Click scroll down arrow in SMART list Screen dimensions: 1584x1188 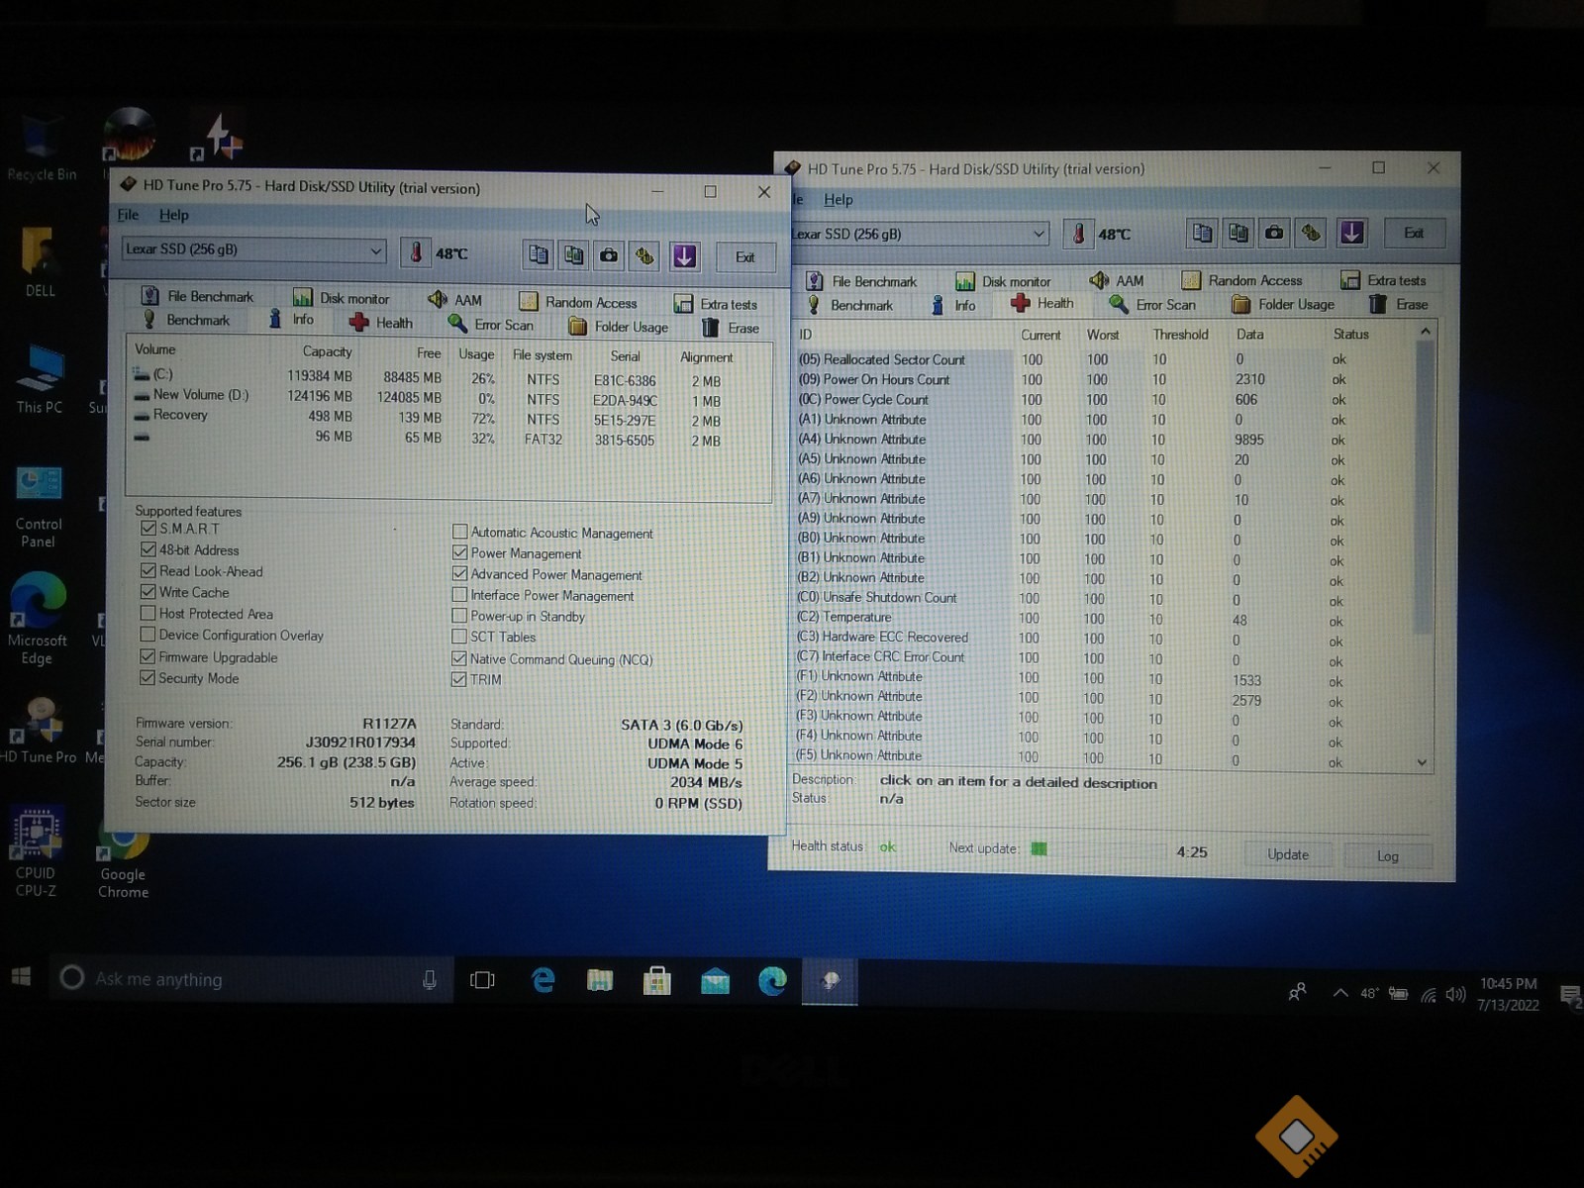[1423, 762]
